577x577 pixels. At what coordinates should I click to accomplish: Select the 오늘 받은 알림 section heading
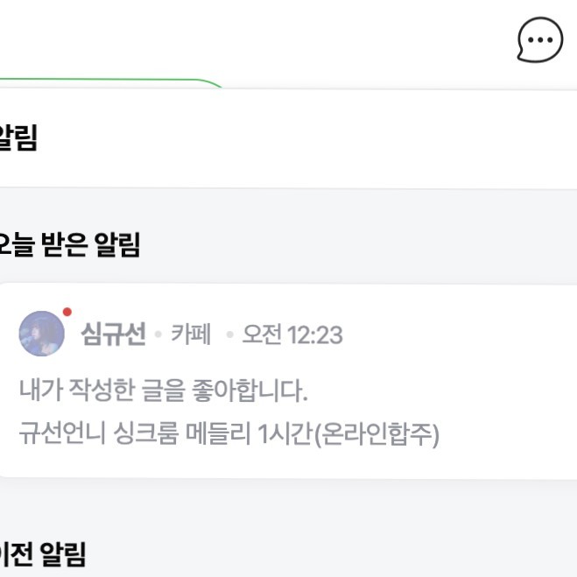pos(70,246)
